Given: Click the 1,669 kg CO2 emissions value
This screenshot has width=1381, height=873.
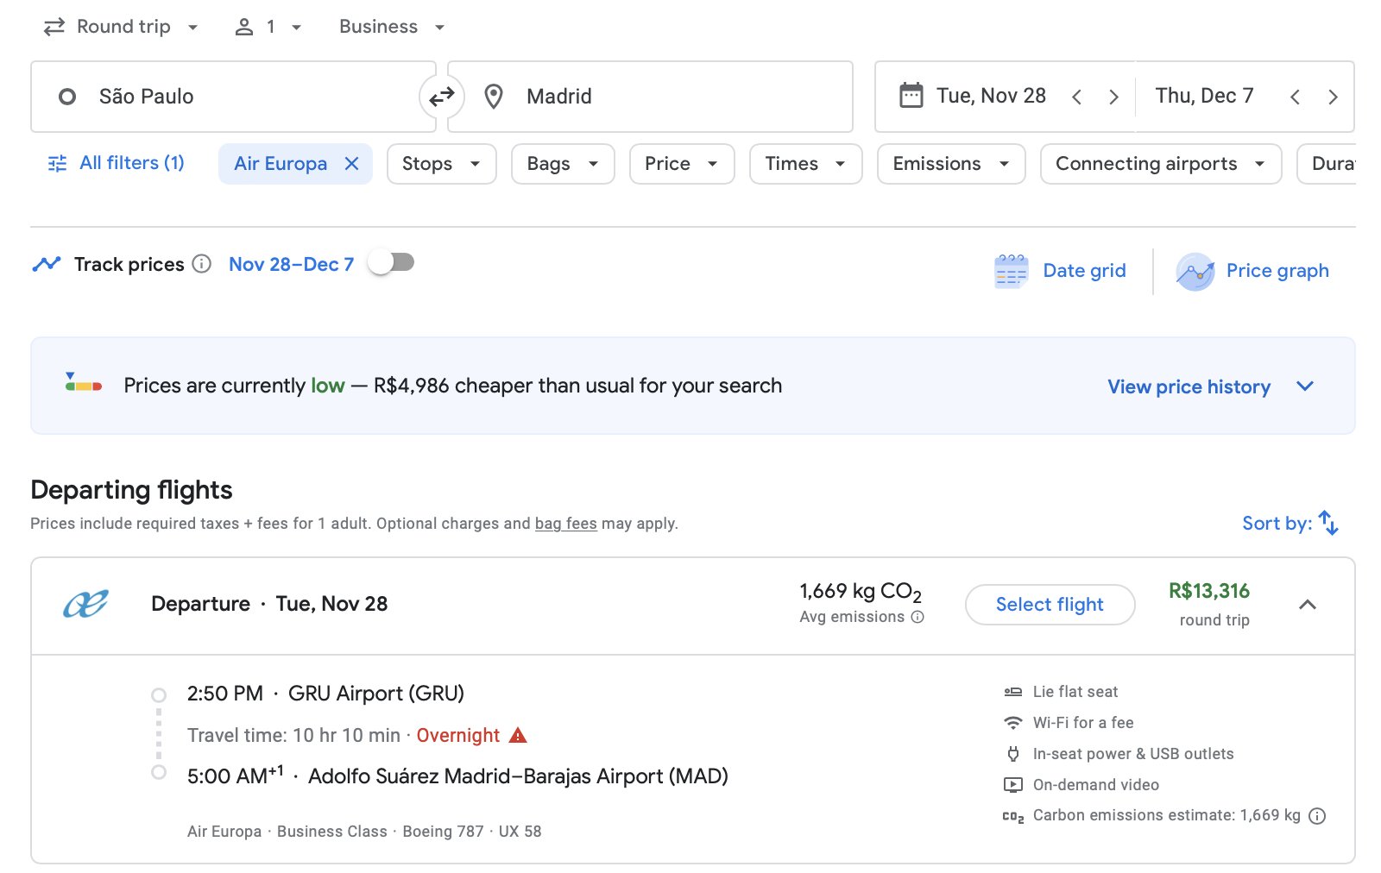Looking at the screenshot, I should pyautogui.click(x=861, y=592).
